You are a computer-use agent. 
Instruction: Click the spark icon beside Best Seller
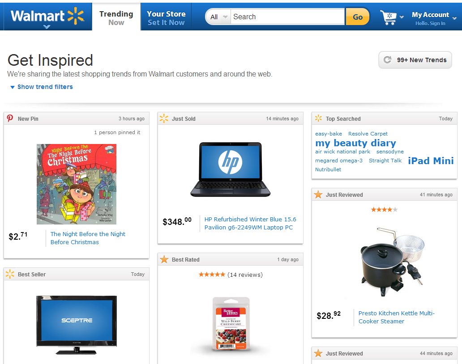coord(10,274)
